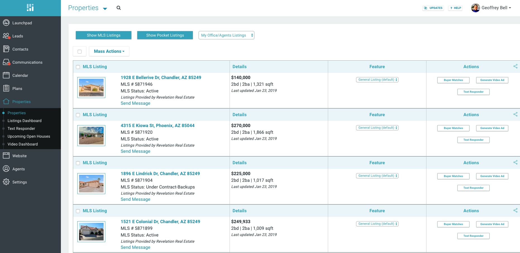Screen dimensions: 520x253
Task: Open the 1928 E Bellerive Dr property thumbnail
Action: click(x=91, y=87)
